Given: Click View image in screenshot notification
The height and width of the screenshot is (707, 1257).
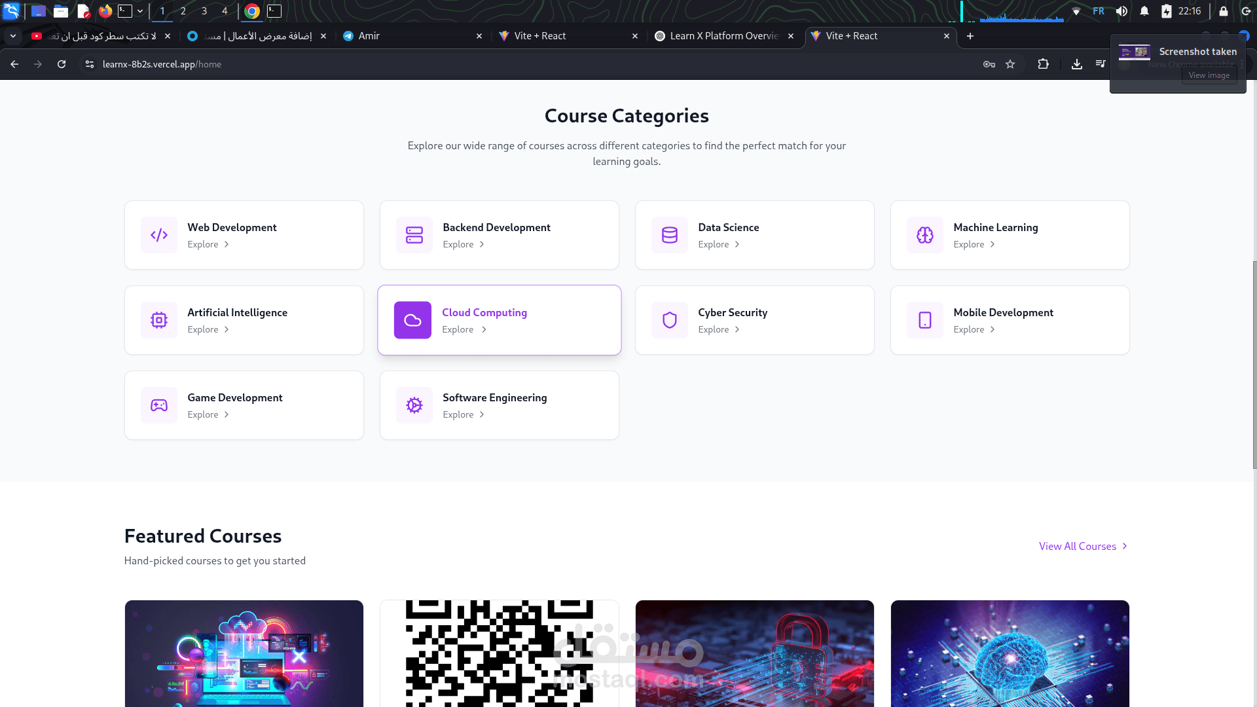Looking at the screenshot, I should coord(1209,75).
